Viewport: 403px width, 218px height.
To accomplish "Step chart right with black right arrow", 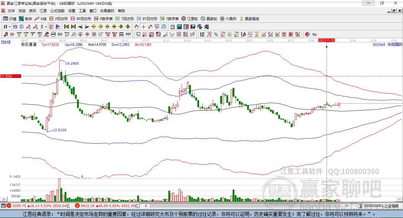I will [x=87, y=27].
